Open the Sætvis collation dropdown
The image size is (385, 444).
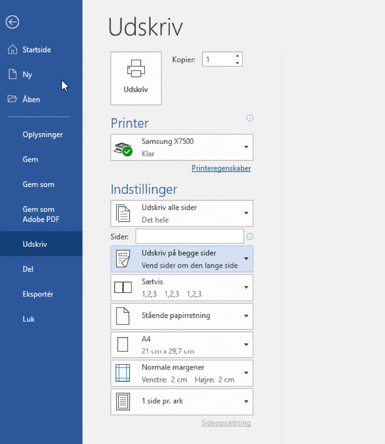coord(182,288)
